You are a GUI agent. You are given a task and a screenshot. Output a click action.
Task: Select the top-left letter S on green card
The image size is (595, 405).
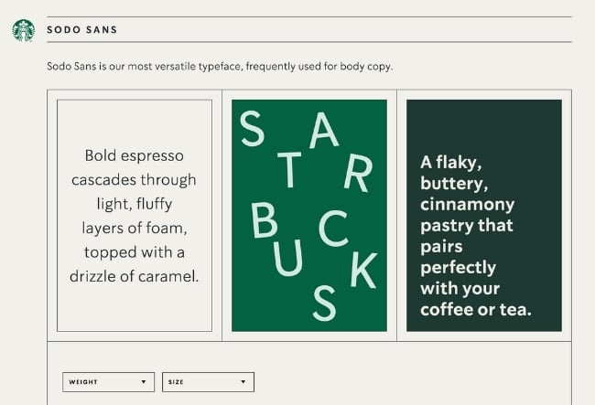pyautogui.click(x=252, y=130)
